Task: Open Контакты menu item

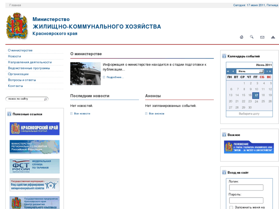Action: (x=15, y=86)
